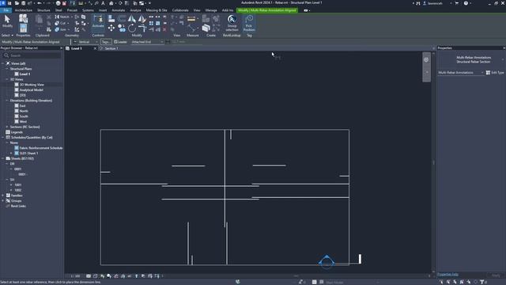Click the Apply button in Properties
This screenshot has width=506, height=285.
(x=496, y=275)
